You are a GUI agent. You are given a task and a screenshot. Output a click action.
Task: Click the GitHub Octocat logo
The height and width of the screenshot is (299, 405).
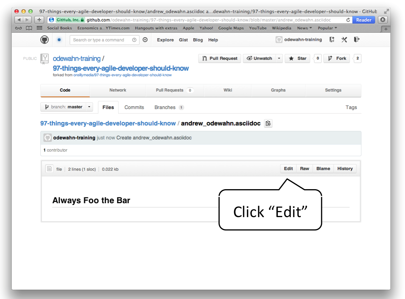(44, 40)
